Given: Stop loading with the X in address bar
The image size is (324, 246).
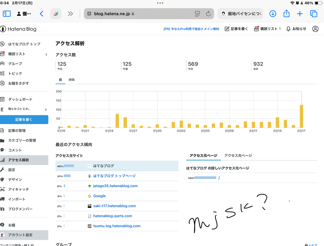Looking at the screenshot, I should tap(89, 14).
